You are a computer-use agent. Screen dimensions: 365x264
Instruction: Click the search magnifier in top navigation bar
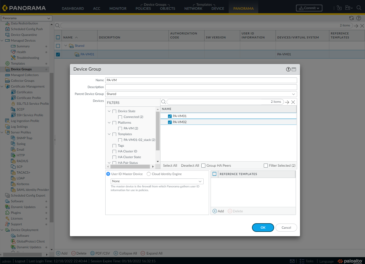pyautogui.click(x=359, y=8)
